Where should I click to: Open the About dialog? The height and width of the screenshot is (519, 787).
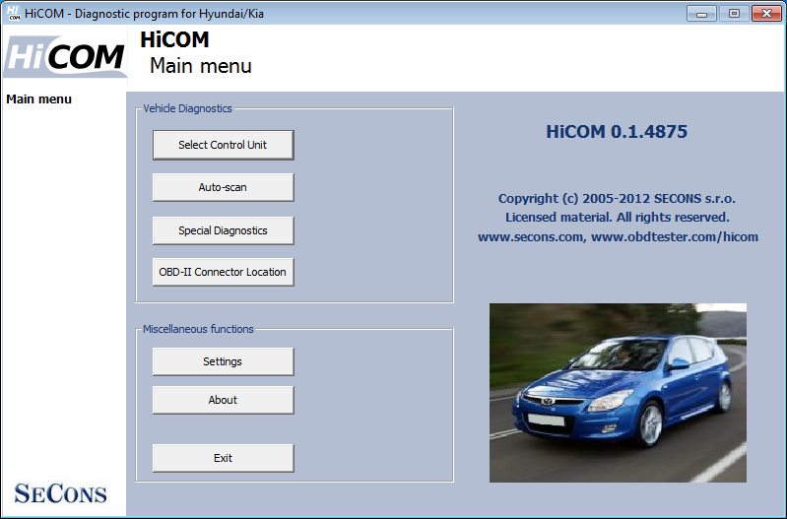tap(223, 400)
